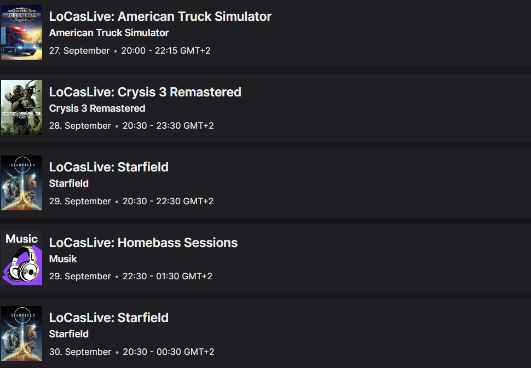Open the 'LoCasLive: American Truck Simulator' stream title
Image resolution: width=531 pixels, height=368 pixels.
160,16
